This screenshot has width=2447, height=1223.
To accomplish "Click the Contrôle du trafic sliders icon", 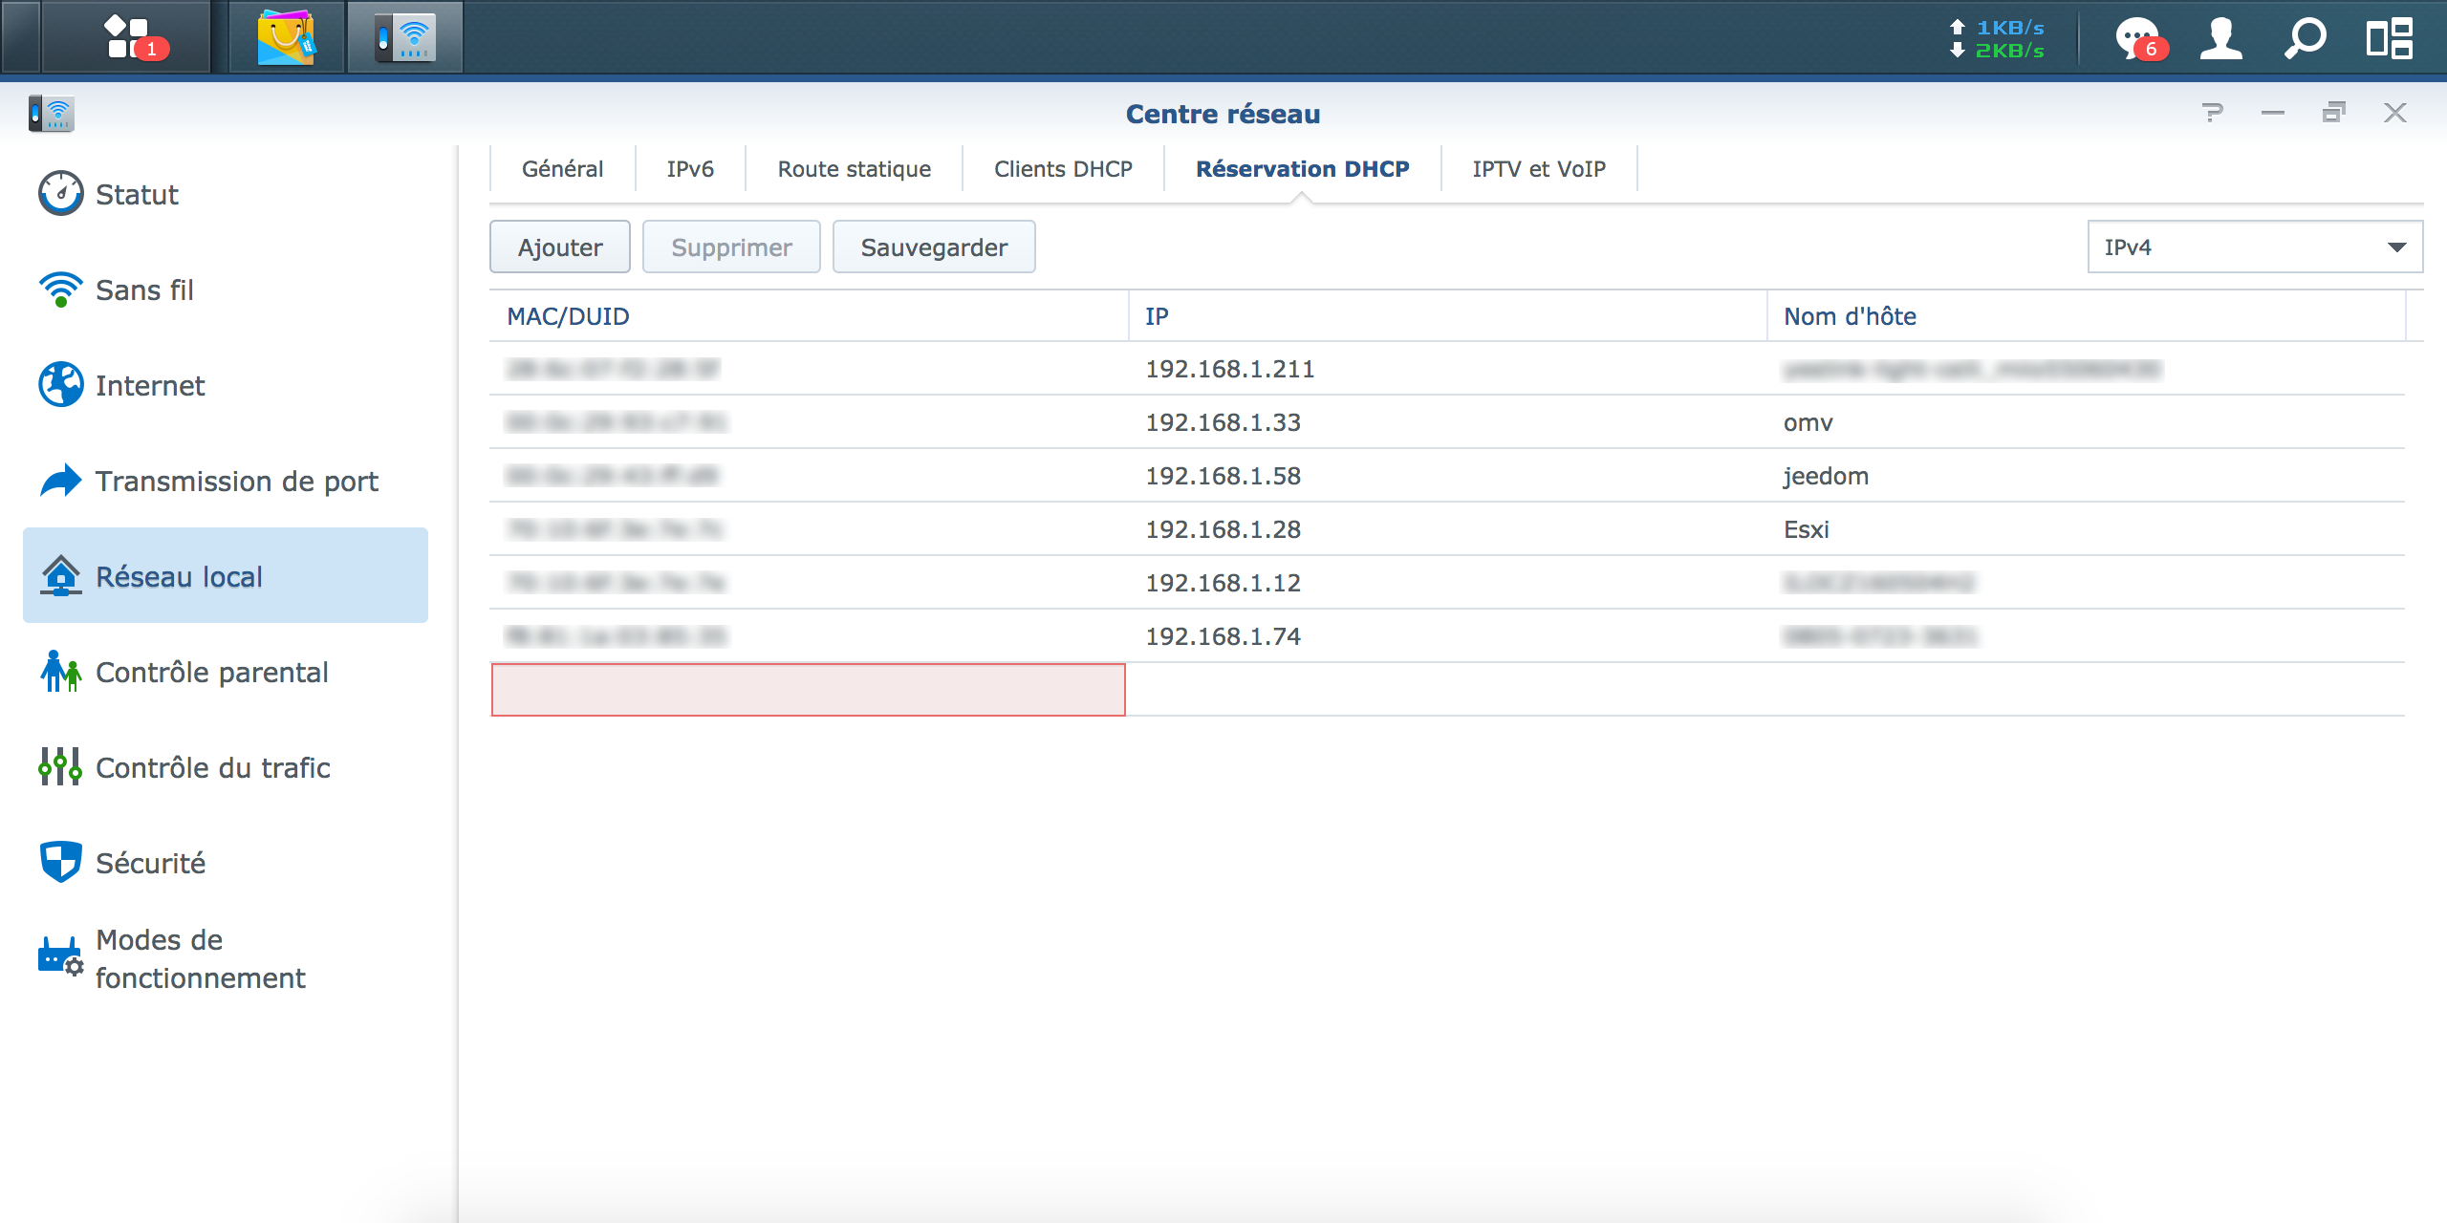I will coord(61,766).
